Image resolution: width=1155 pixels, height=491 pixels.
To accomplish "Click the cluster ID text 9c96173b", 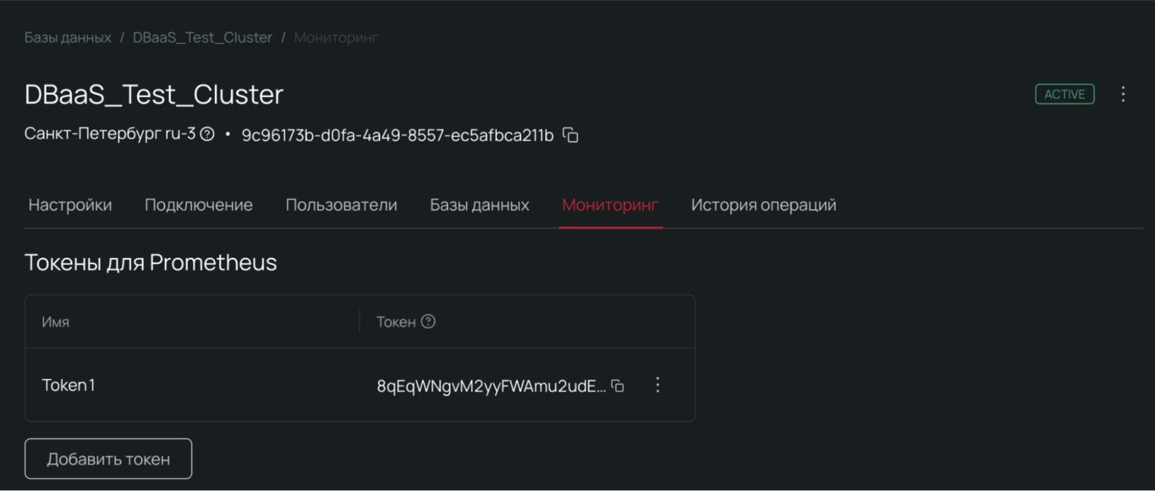I will tap(398, 135).
